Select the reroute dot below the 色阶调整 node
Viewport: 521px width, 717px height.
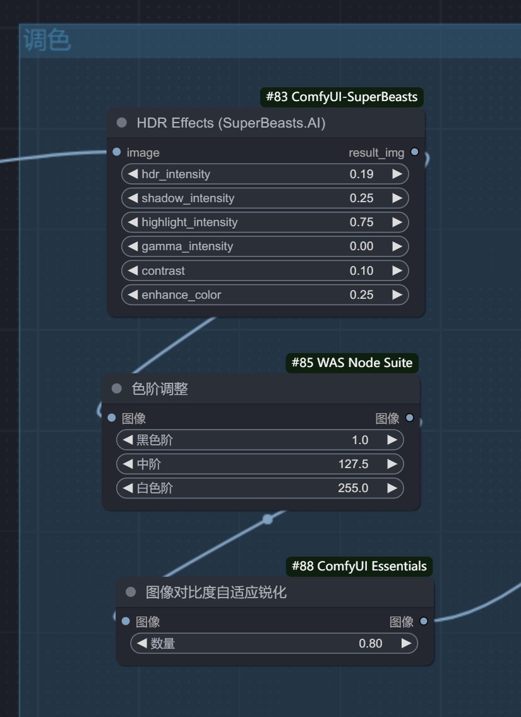267,519
